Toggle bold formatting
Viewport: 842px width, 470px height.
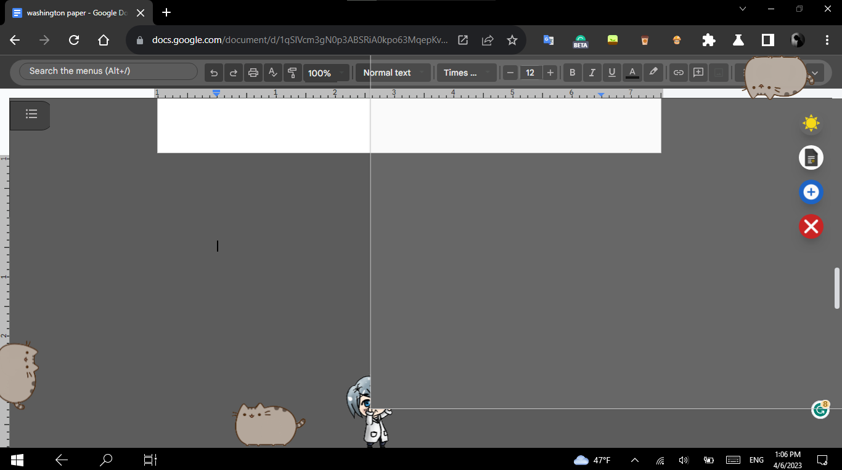(x=573, y=73)
